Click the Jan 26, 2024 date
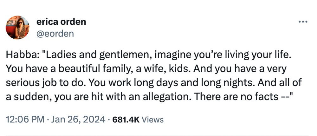 tap(78, 120)
